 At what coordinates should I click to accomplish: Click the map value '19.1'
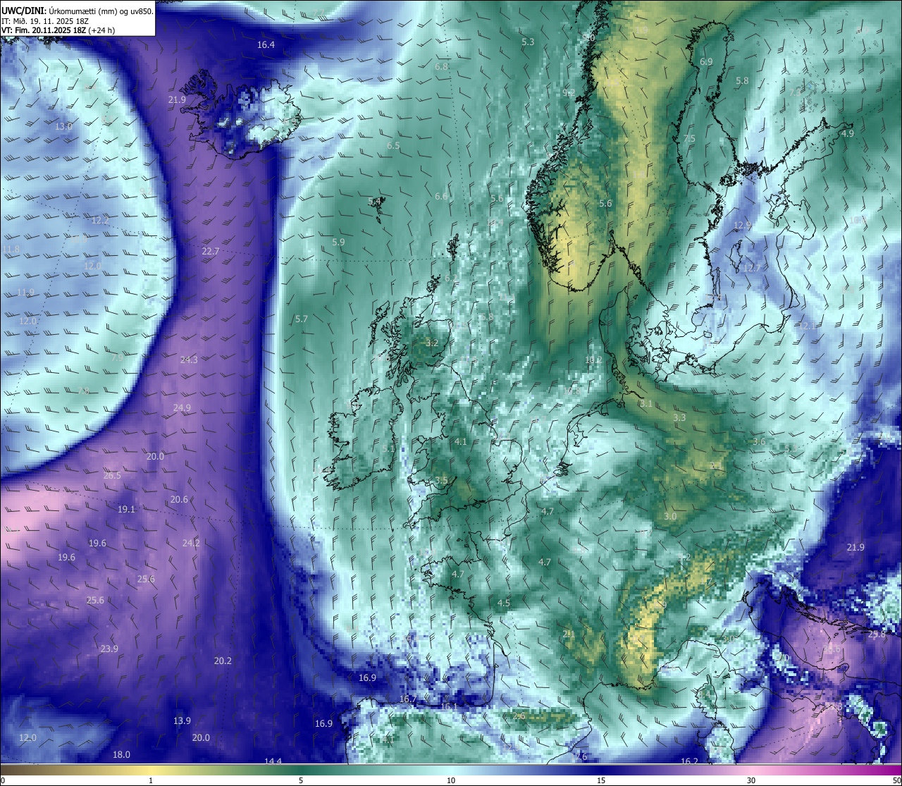126,510
